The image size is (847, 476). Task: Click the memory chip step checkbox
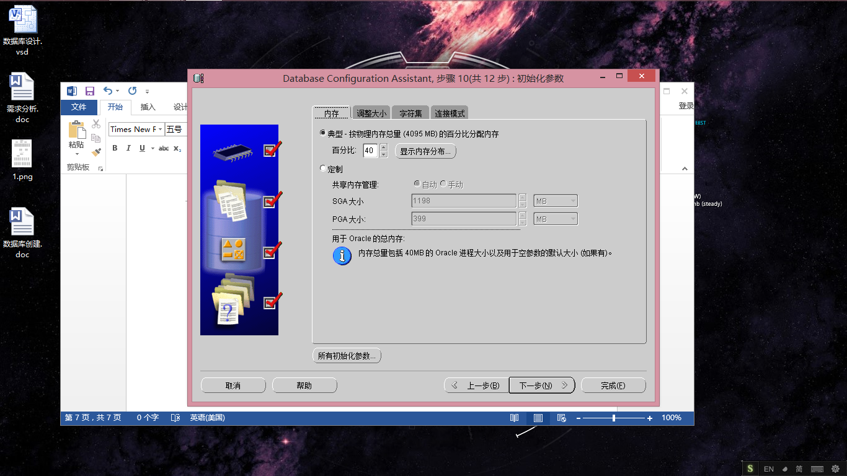click(269, 151)
